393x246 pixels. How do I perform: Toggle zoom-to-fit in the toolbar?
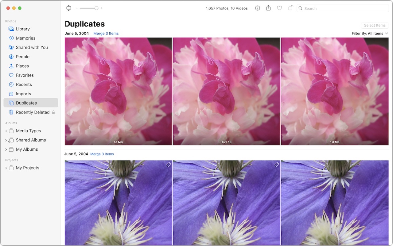pos(68,8)
